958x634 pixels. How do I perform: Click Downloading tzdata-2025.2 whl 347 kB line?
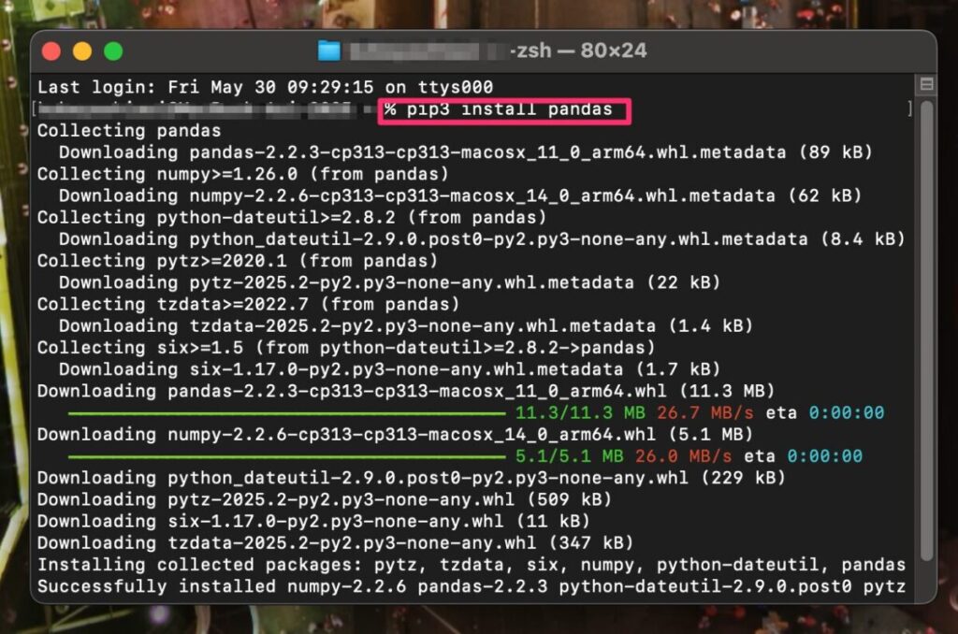click(335, 543)
